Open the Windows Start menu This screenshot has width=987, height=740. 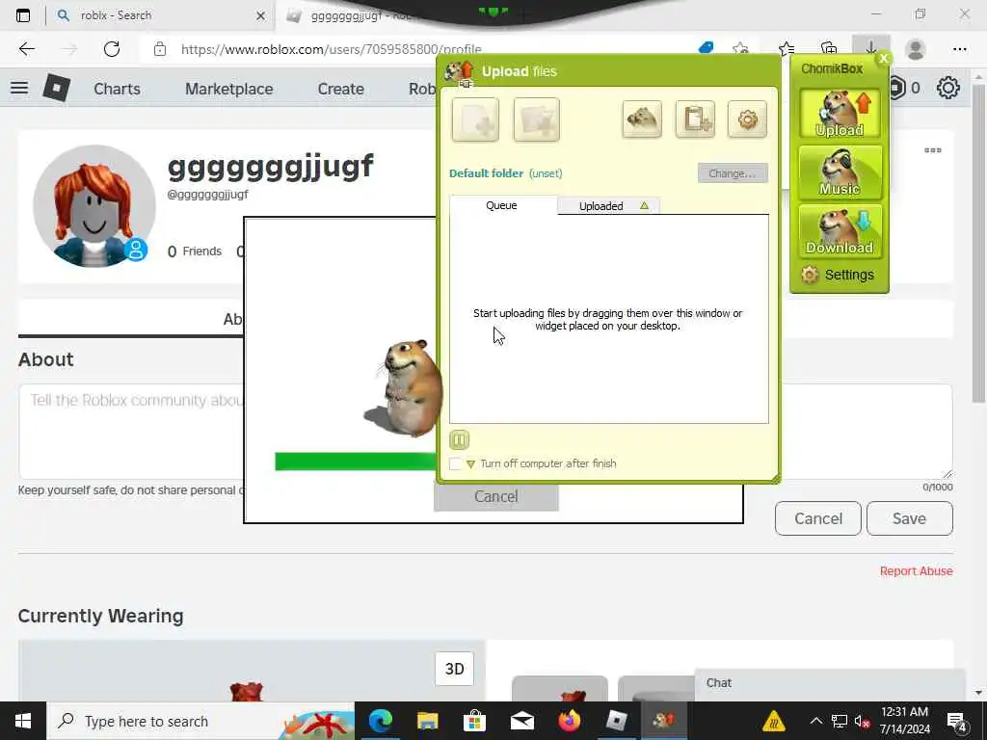click(23, 721)
